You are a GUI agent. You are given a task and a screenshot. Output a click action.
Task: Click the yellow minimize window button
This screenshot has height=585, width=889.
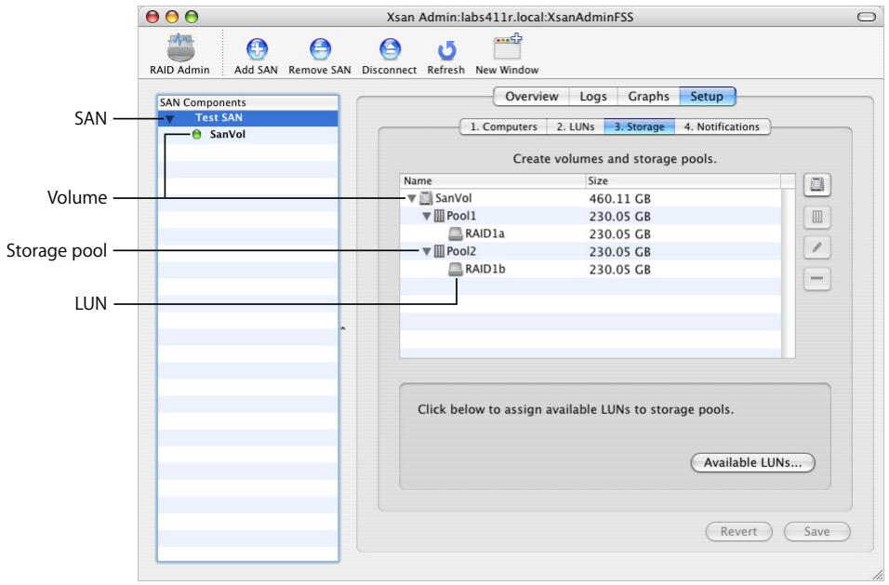pyautogui.click(x=172, y=17)
